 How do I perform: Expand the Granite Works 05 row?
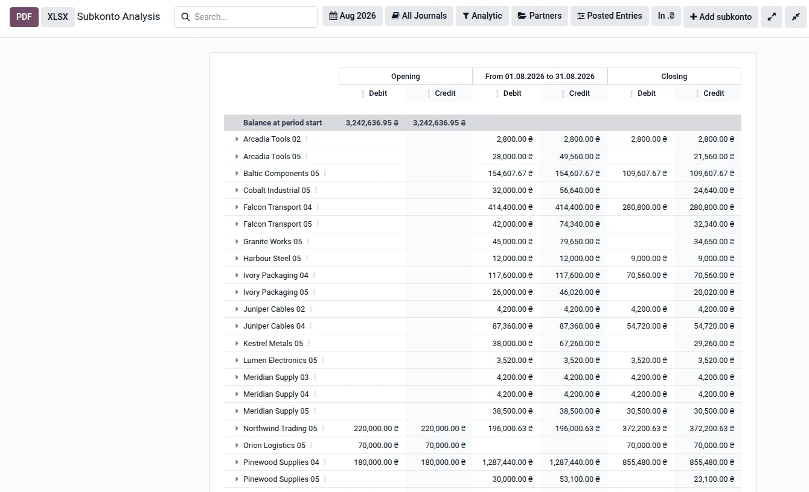pyautogui.click(x=237, y=242)
